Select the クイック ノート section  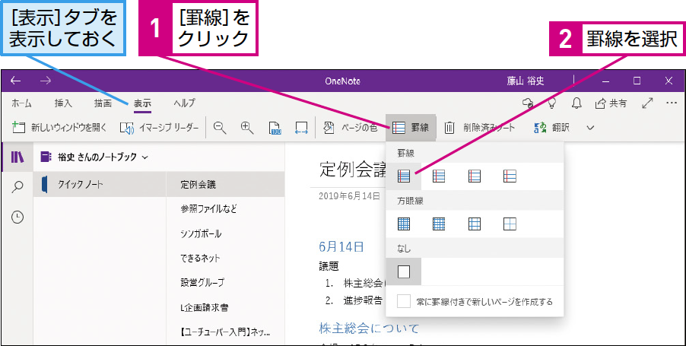pyautogui.click(x=100, y=185)
